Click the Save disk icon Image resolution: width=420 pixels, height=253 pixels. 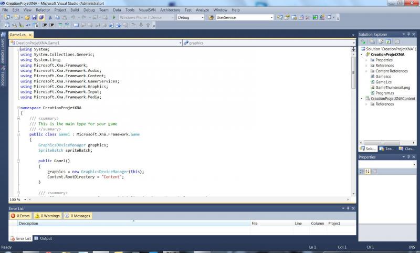34,17
